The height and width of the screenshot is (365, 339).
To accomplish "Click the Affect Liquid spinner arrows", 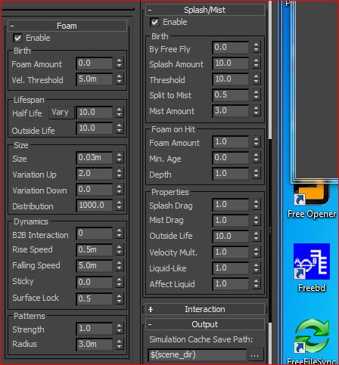I will (x=256, y=284).
